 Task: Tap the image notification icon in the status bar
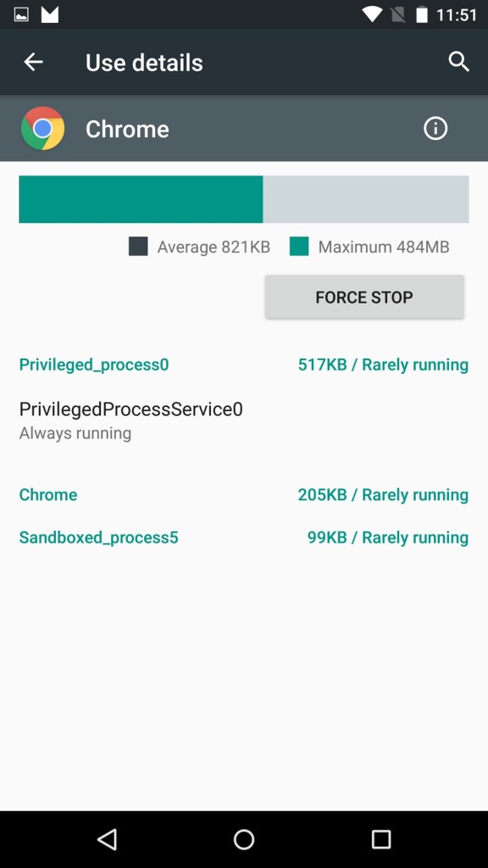[x=21, y=15]
